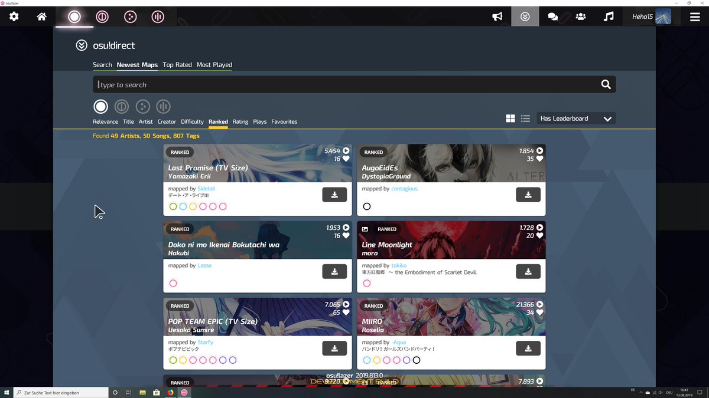Switch to the Search tab
709x398 pixels.
pos(102,65)
